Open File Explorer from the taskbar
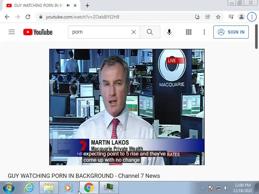Image resolution: width=259 pixels, height=194 pixels. tap(49, 188)
